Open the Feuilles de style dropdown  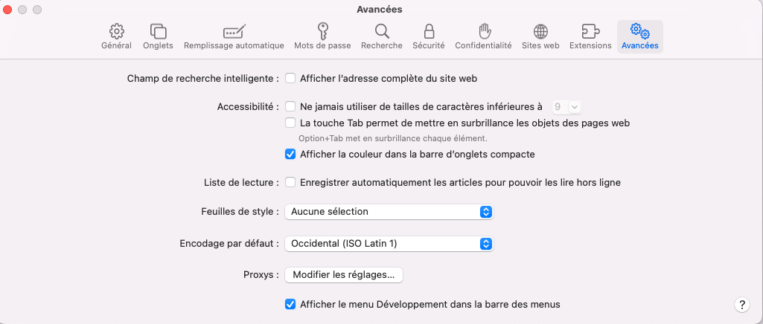pos(389,212)
